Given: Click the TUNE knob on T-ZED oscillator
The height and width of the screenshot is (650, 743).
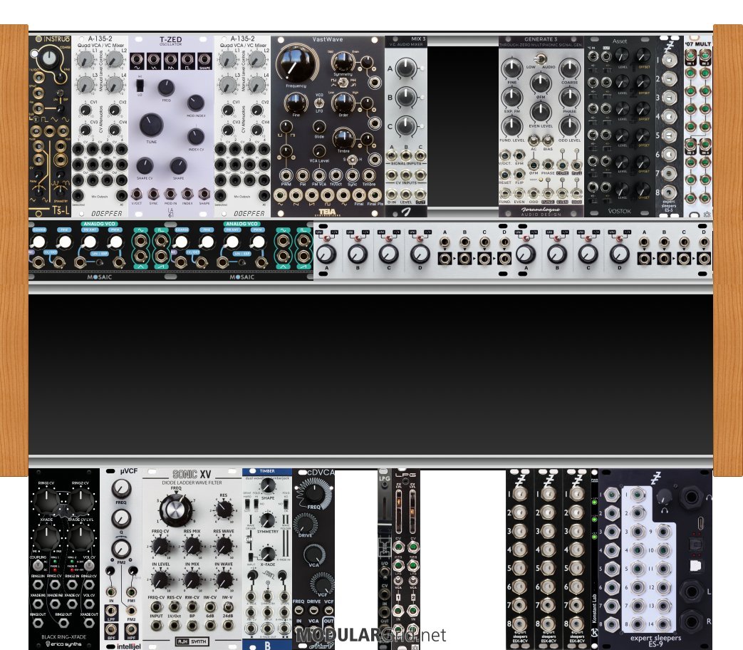Looking at the screenshot, I should coord(153,126).
